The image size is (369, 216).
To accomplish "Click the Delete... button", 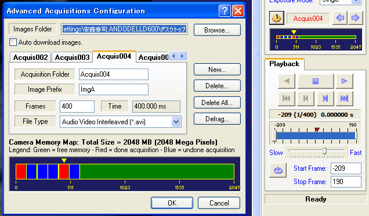I will [x=217, y=86].
